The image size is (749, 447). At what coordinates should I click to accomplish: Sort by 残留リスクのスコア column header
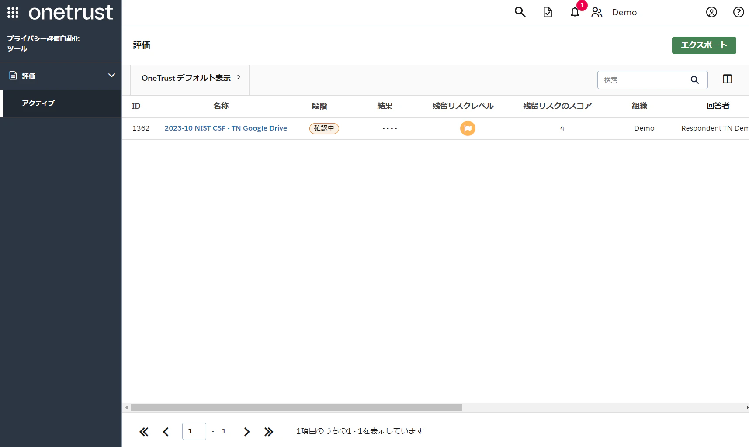(x=558, y=106)
